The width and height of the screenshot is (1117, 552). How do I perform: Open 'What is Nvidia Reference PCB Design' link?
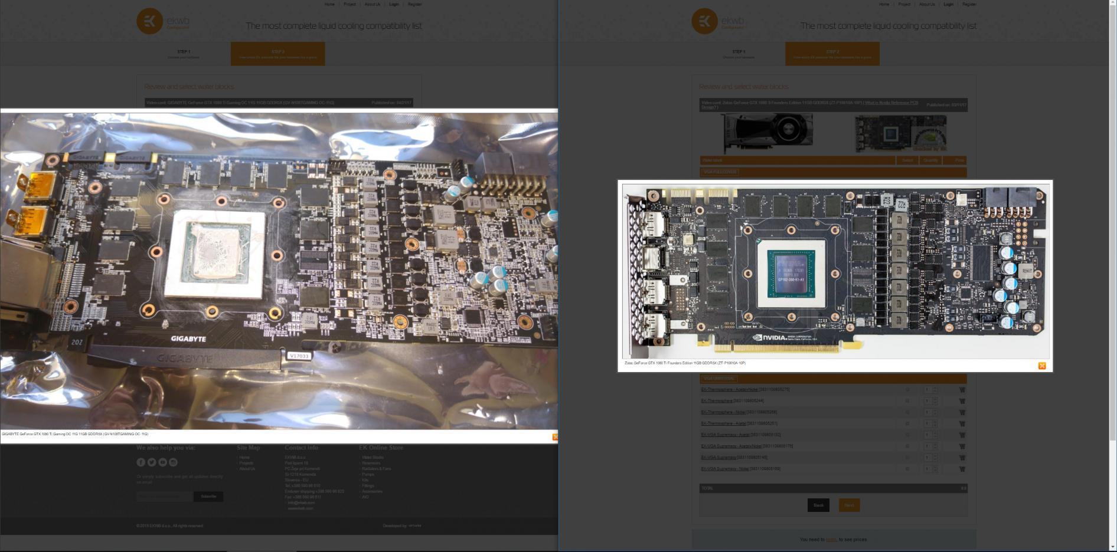[891, 103]
